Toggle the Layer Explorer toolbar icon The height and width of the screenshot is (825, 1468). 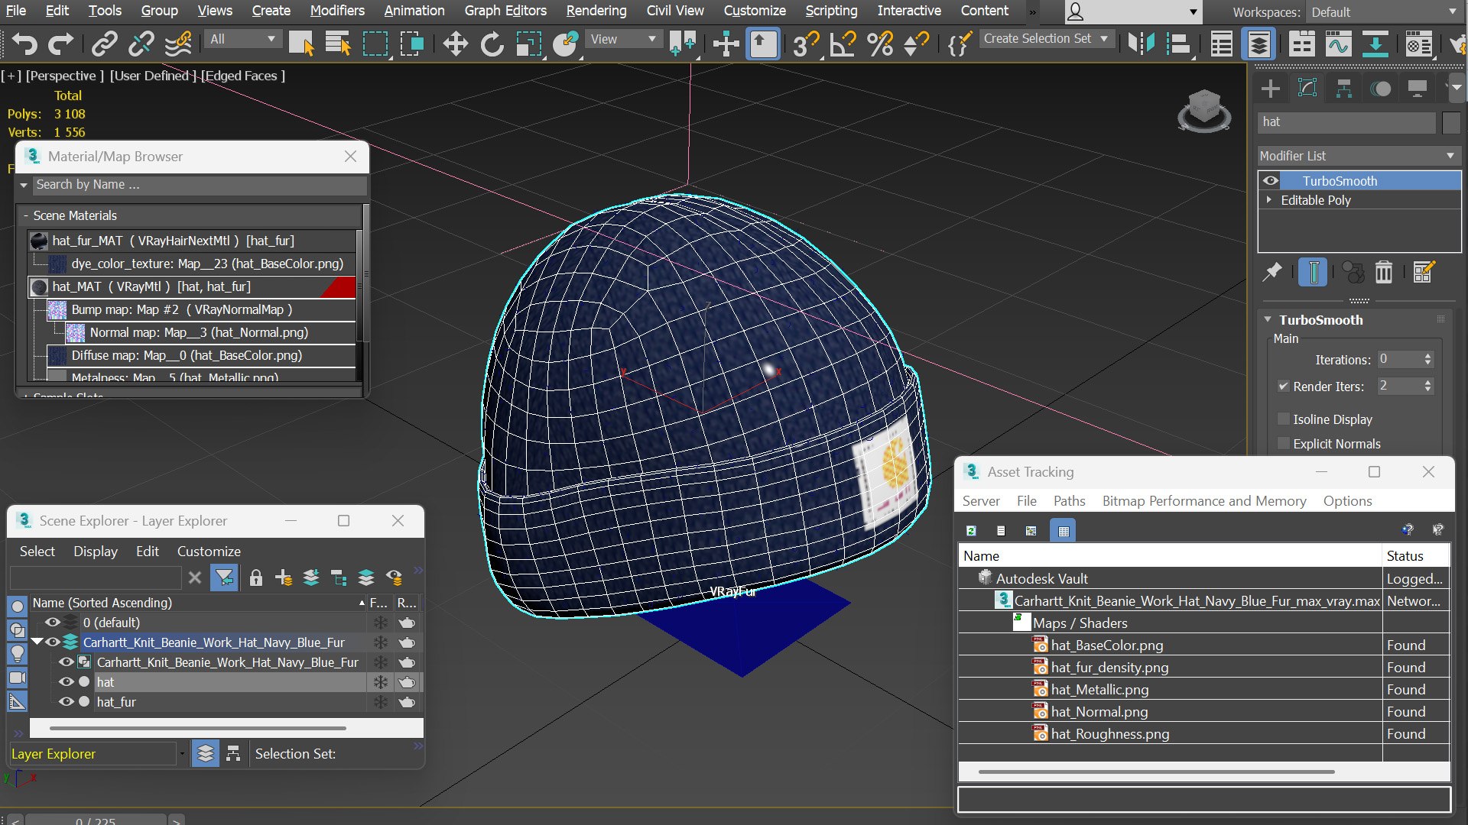click(x=1259, y=44)
